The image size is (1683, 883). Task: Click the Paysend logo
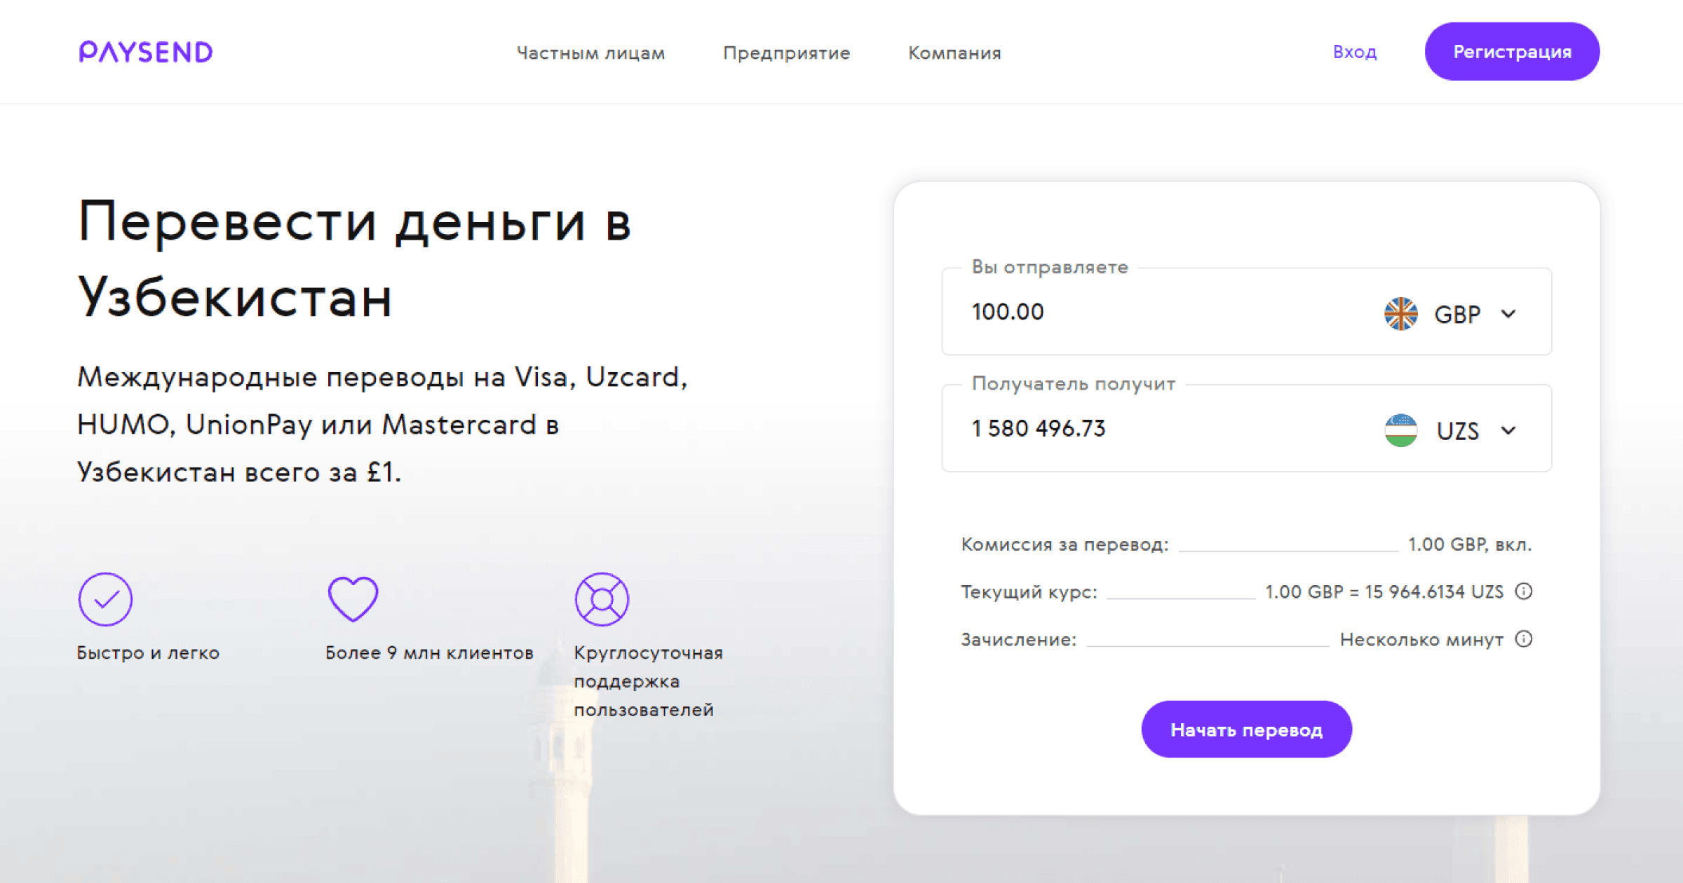click(146, 52)
